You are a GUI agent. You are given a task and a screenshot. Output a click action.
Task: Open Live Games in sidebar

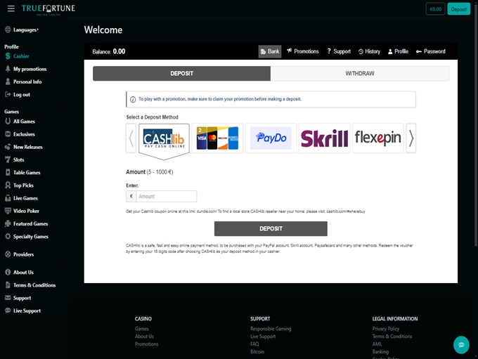tap(25, 198)
